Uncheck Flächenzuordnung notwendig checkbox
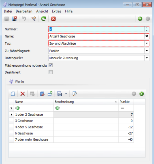Viewport: 154px width, 164px height. (x=50, y=65)
